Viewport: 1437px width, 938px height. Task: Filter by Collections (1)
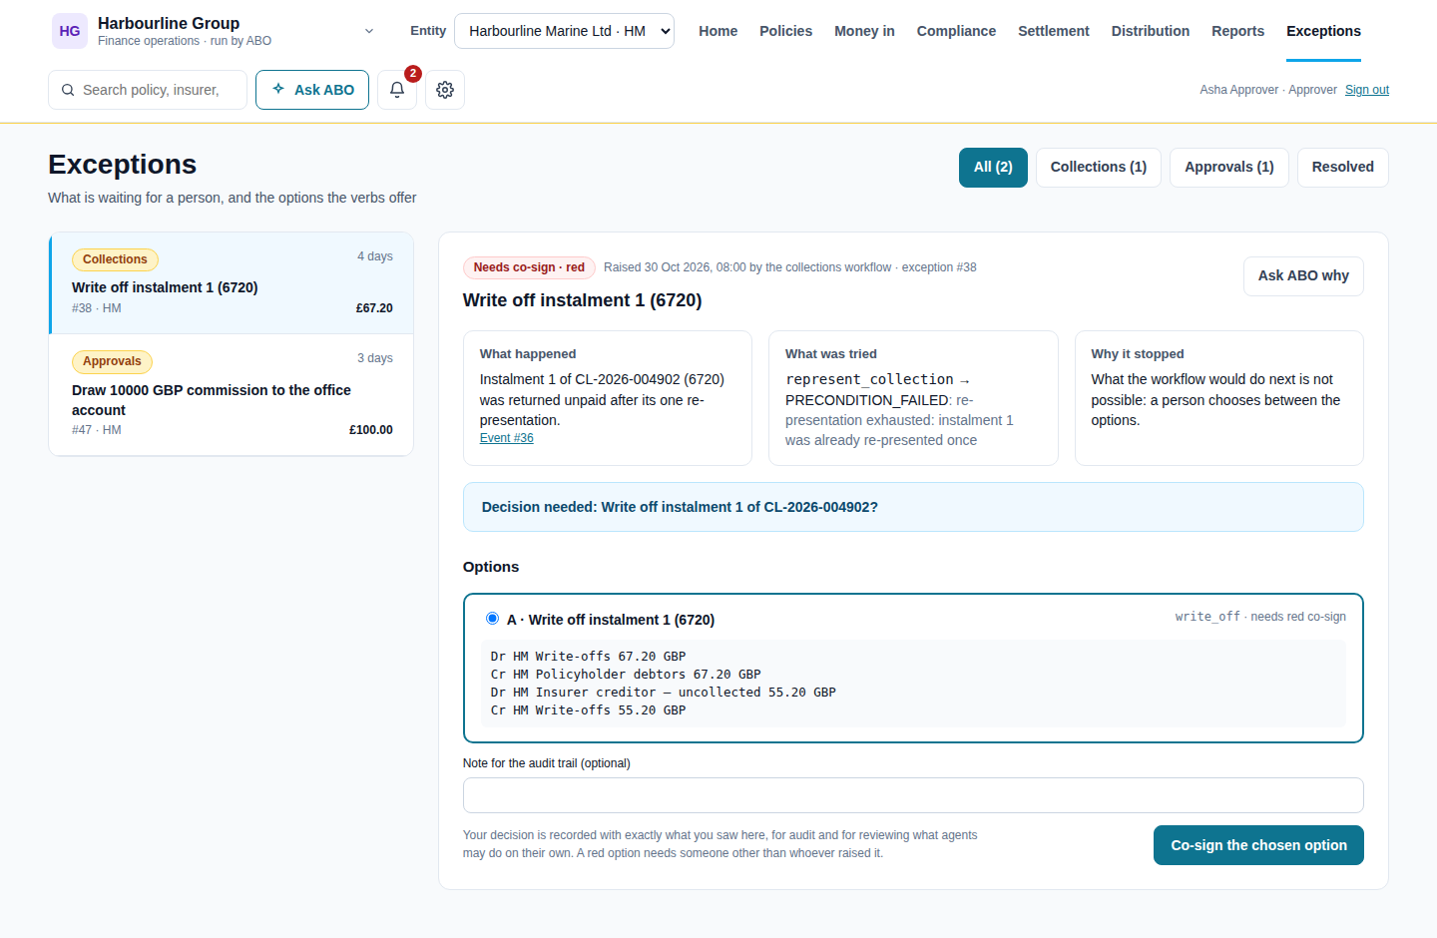click(1099, 168)
